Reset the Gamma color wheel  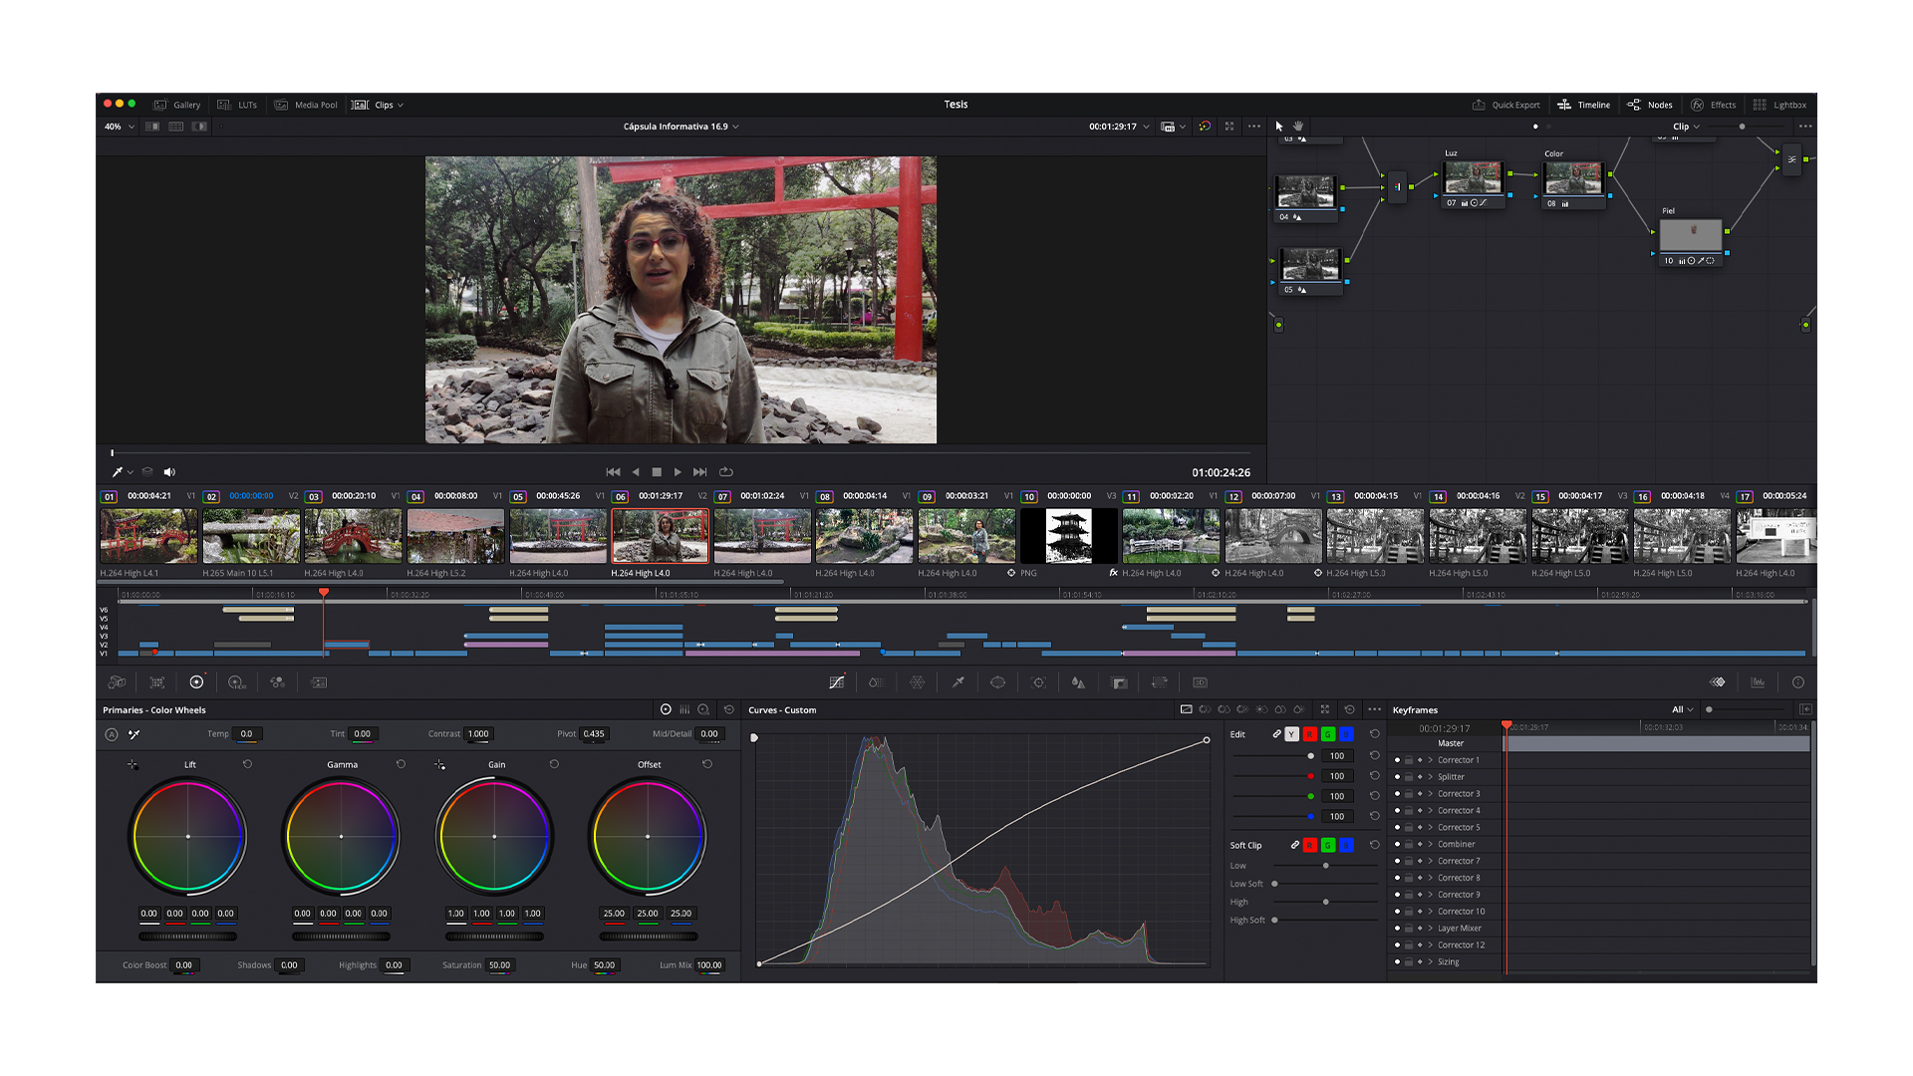click(402, 764)
